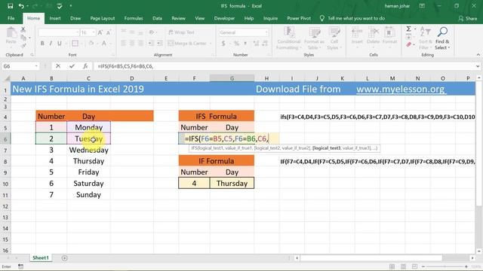This screenshot has width=483, height=271.
Task: Customize Quick Access Toolbar dropdown
Action: click(70, 6)
